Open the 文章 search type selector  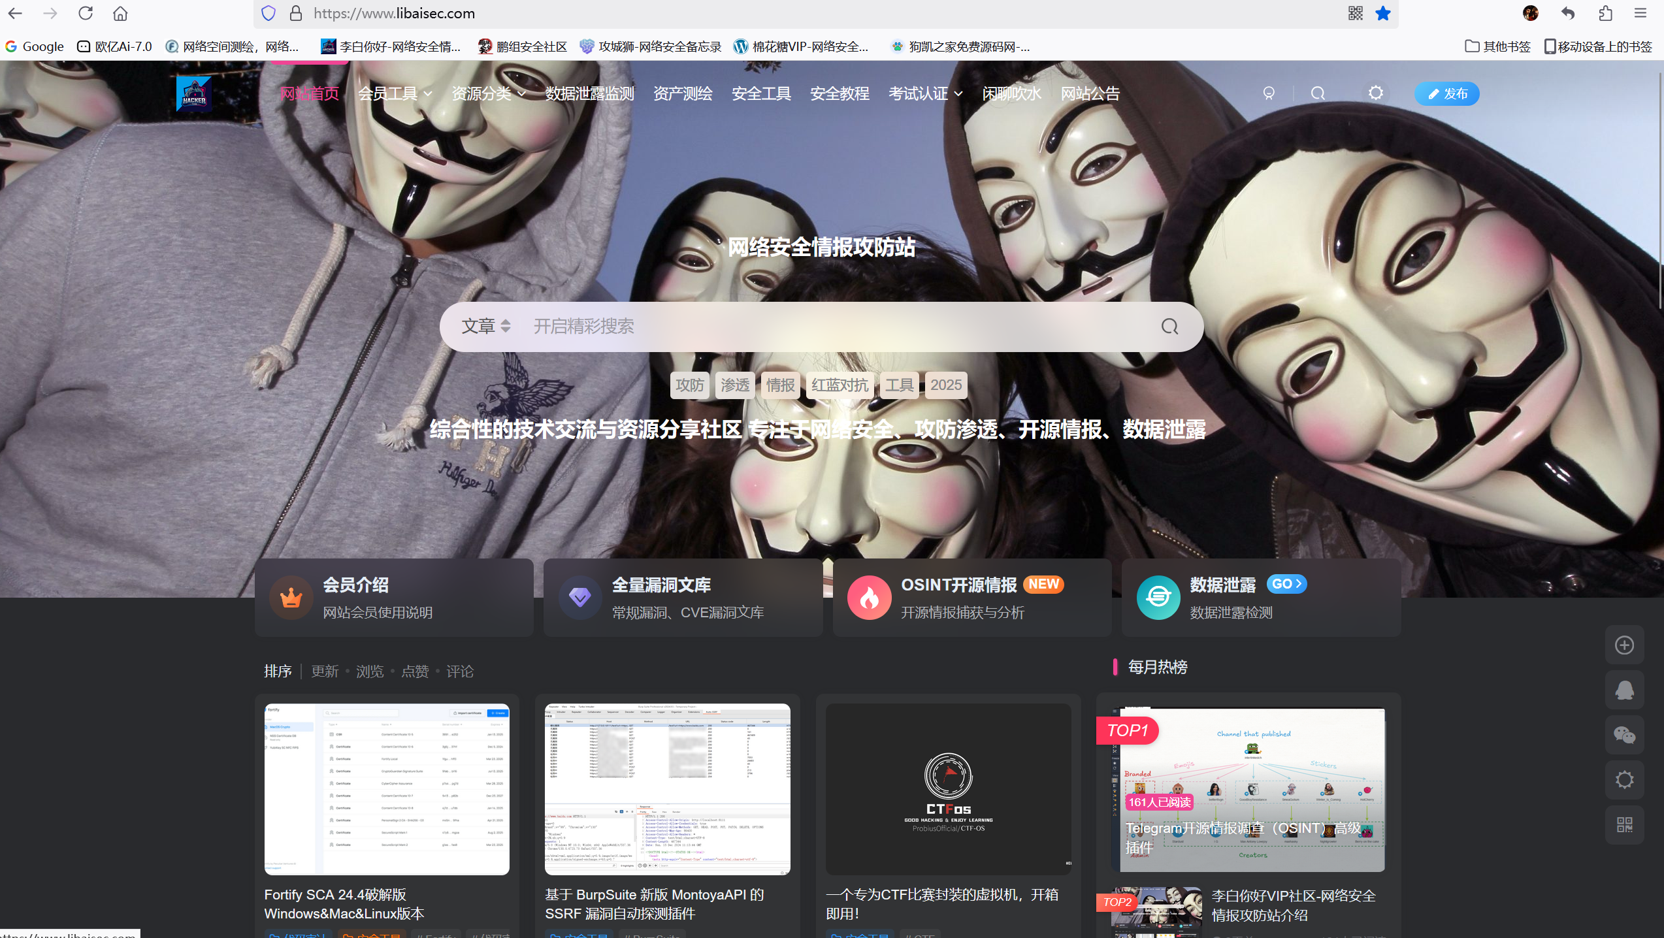coord(486,326)
